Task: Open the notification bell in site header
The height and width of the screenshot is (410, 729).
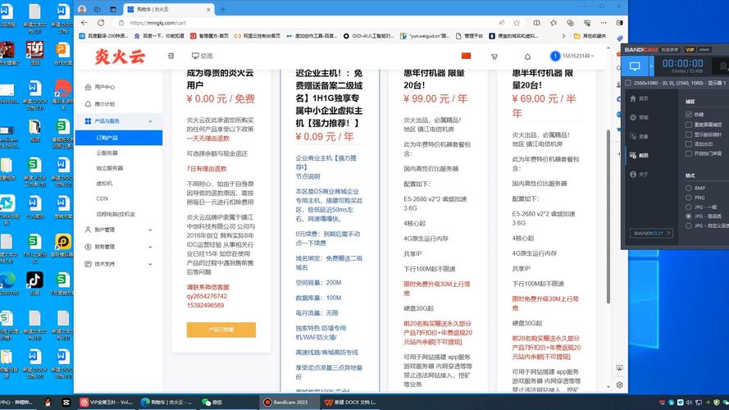Action: [527, 57]
